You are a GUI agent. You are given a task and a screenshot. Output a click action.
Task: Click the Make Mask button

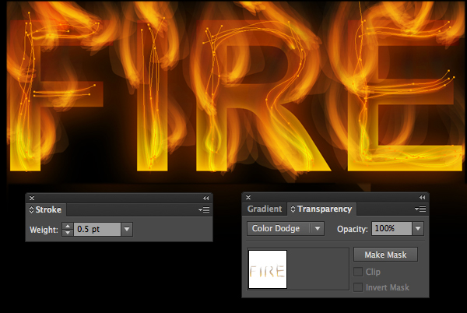pos(385,255)
